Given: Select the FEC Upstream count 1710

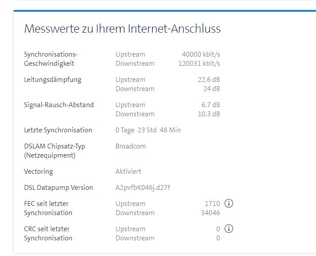Looking at the screenshot, I should (212, 204).
